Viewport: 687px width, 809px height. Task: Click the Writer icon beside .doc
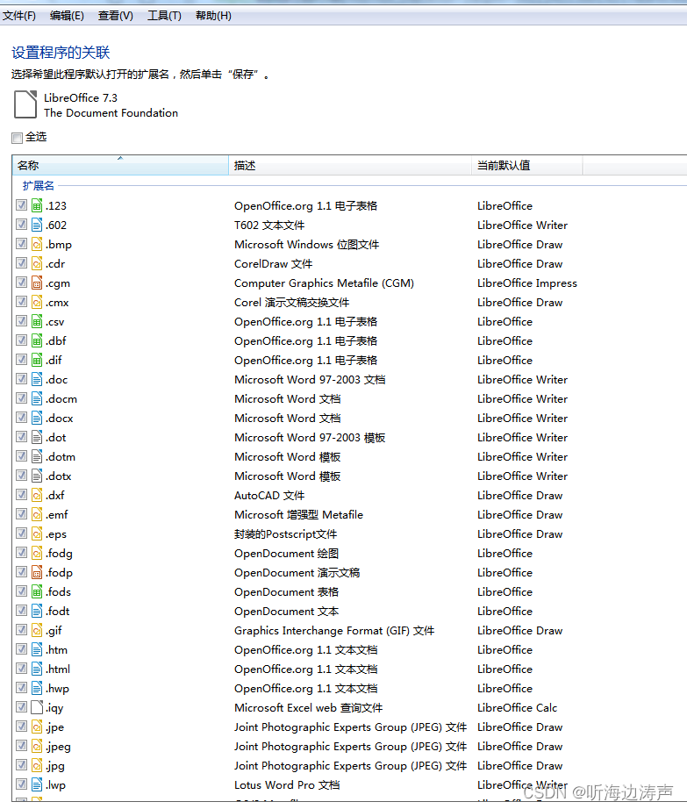point(37,379)
